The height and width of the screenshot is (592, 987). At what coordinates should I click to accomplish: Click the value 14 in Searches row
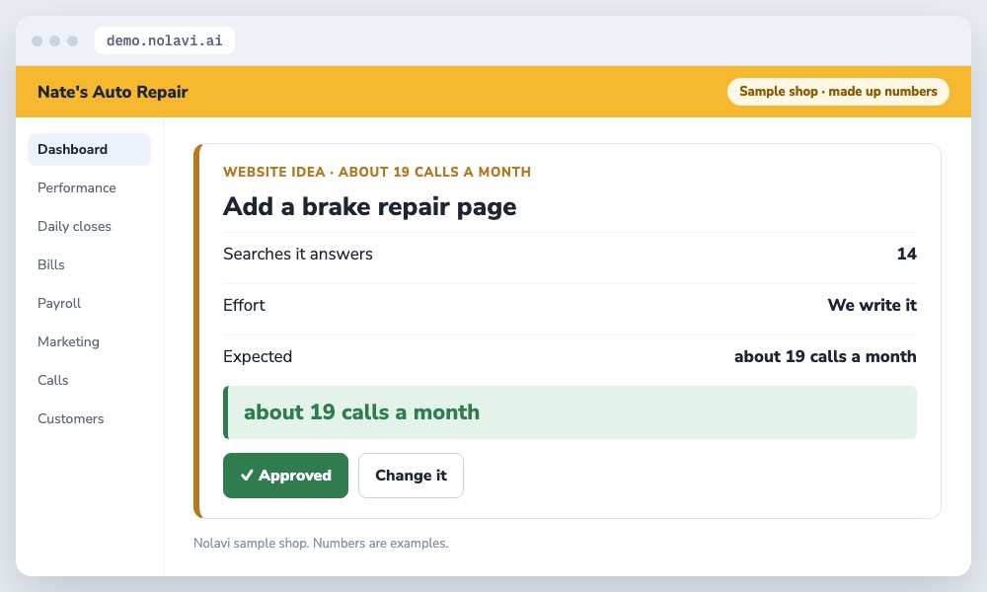(906, 254)
